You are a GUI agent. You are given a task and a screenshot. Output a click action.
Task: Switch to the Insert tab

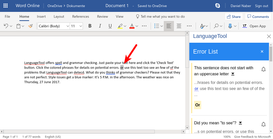pyautogui.click(x=41, y=16)
